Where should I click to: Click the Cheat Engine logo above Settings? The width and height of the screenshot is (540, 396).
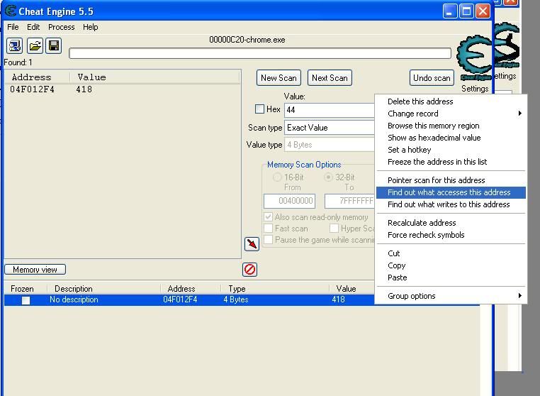coord(476,58)
